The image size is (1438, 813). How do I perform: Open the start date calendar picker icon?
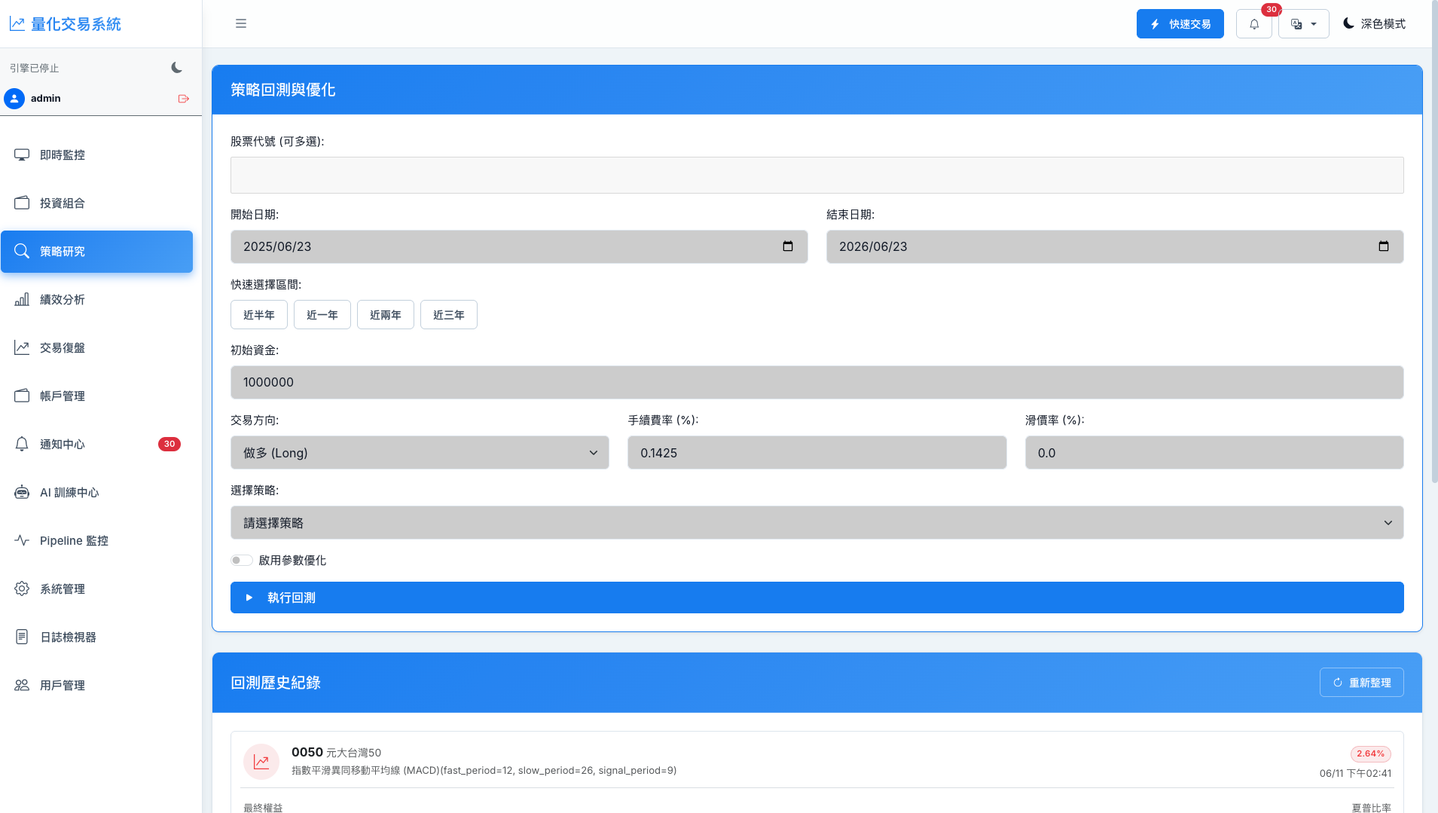click(x=788, y=246)
